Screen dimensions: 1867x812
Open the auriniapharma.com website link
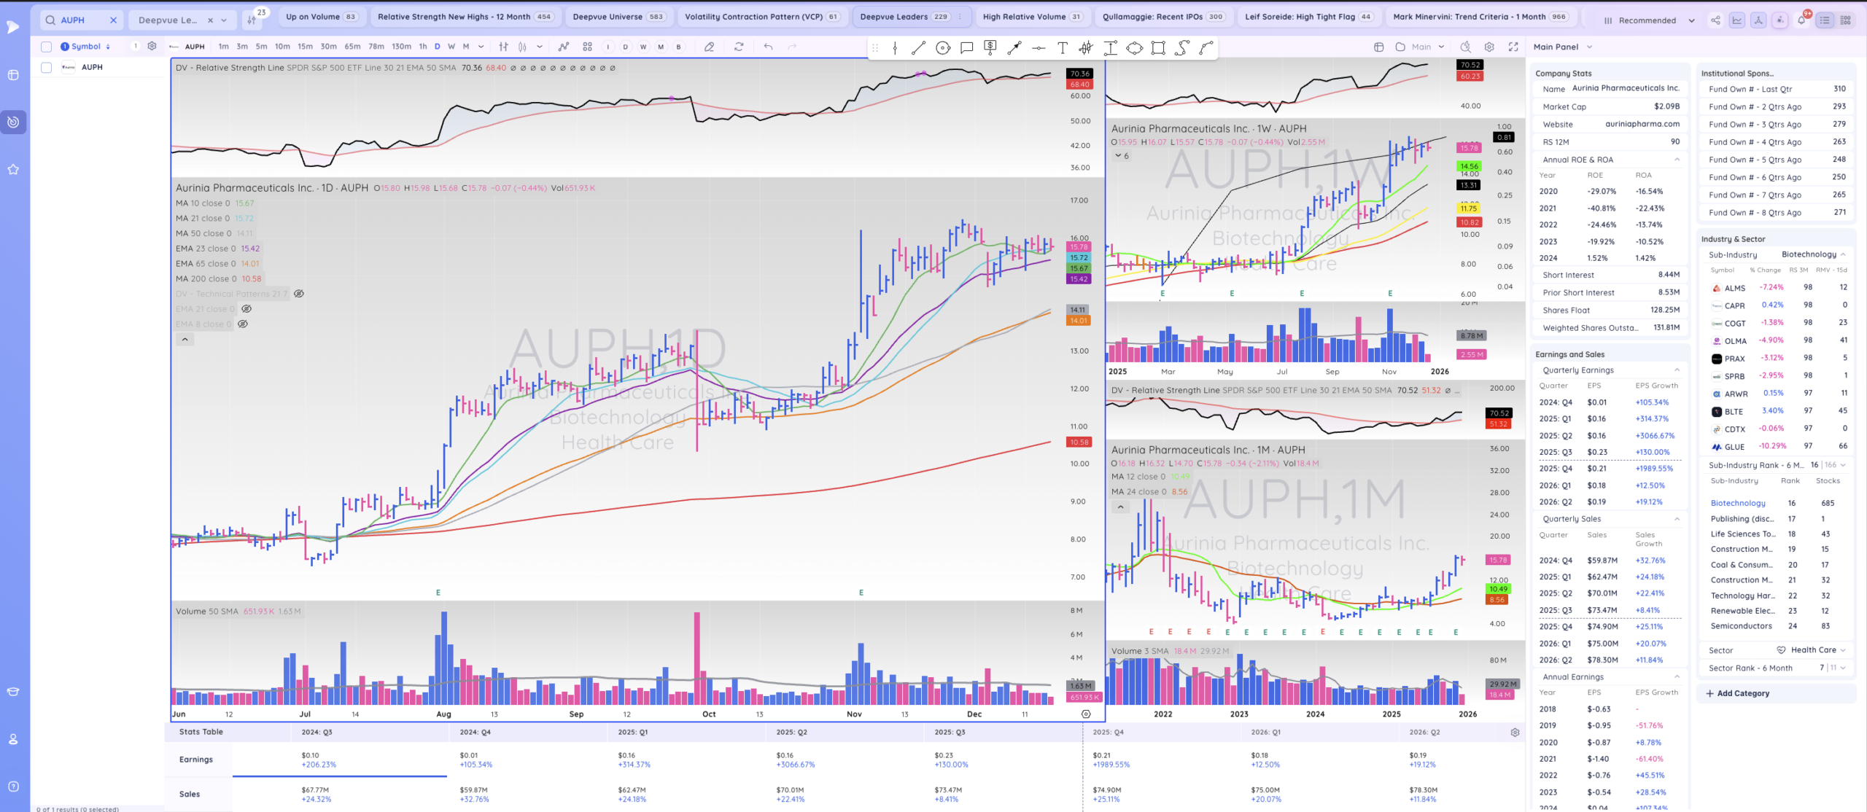[1642, 124]
